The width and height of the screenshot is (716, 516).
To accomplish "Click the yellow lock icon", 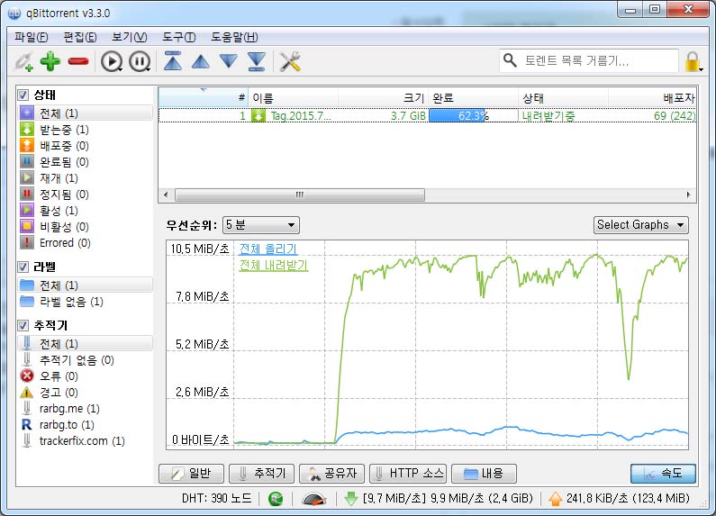I will pyautogui.click(x=693, y=61).
